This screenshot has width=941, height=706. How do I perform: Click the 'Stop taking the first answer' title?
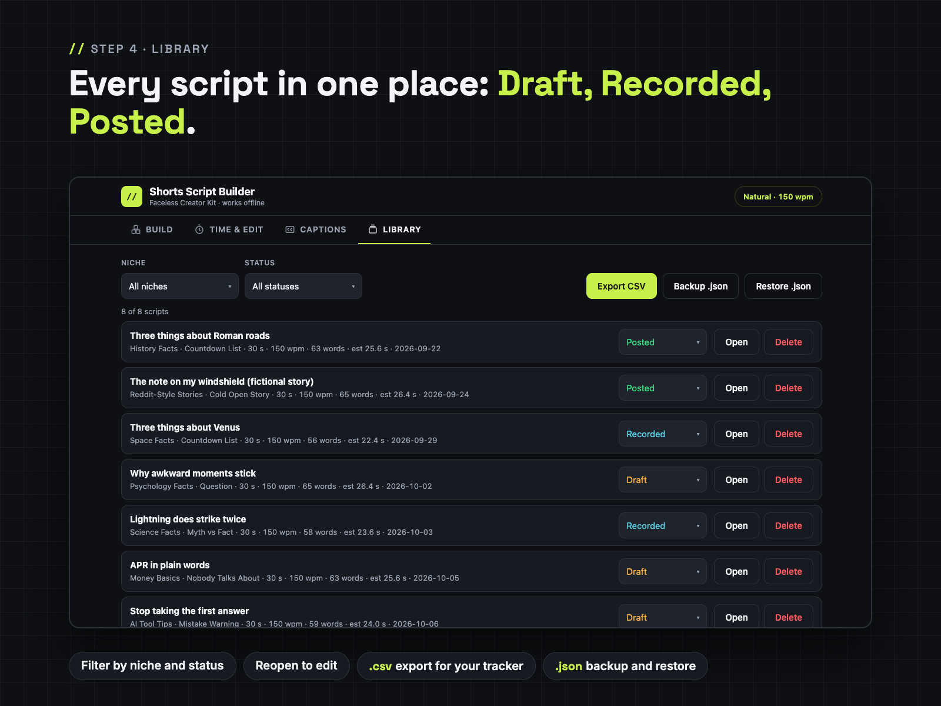click(189, 611)
